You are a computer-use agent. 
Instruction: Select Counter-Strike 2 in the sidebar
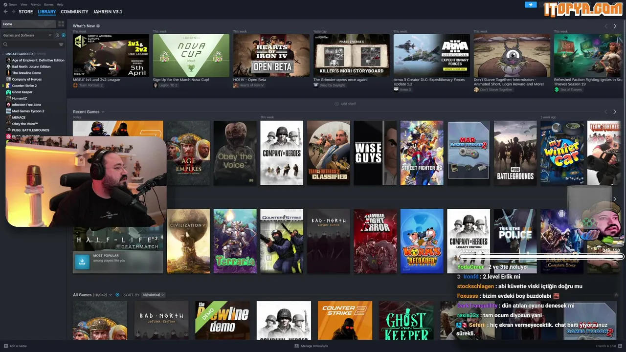(23, 86)
